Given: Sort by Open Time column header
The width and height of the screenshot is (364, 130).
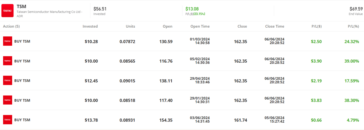Looking at the screenshot, I should [x=200, y=26].
